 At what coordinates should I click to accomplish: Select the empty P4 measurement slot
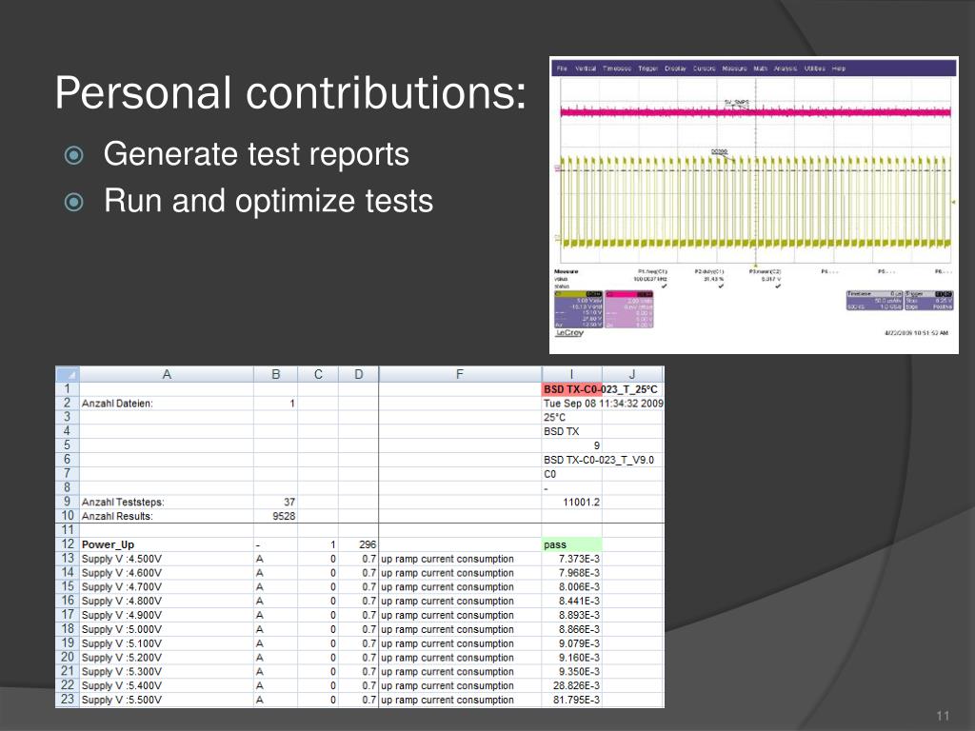pos(829,271)
